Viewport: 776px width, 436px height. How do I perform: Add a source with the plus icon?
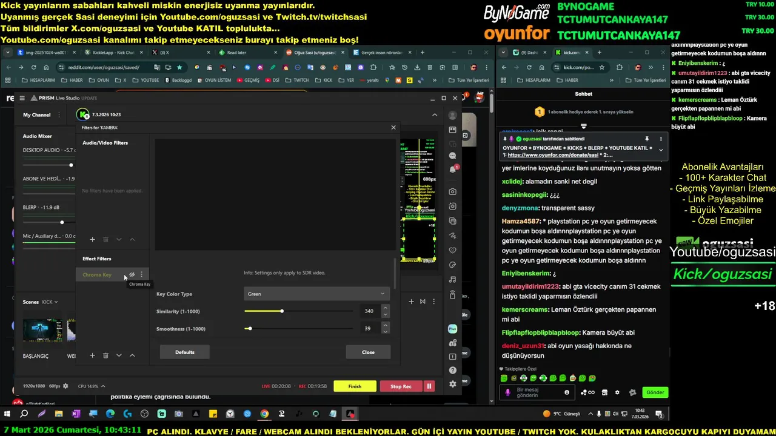(411, 302)
